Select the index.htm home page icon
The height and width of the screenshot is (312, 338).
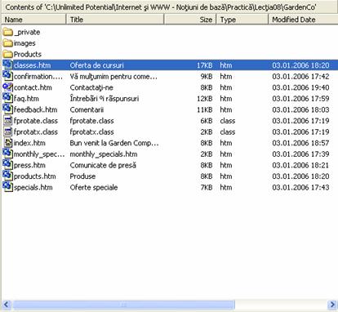(x=8, y=143)
